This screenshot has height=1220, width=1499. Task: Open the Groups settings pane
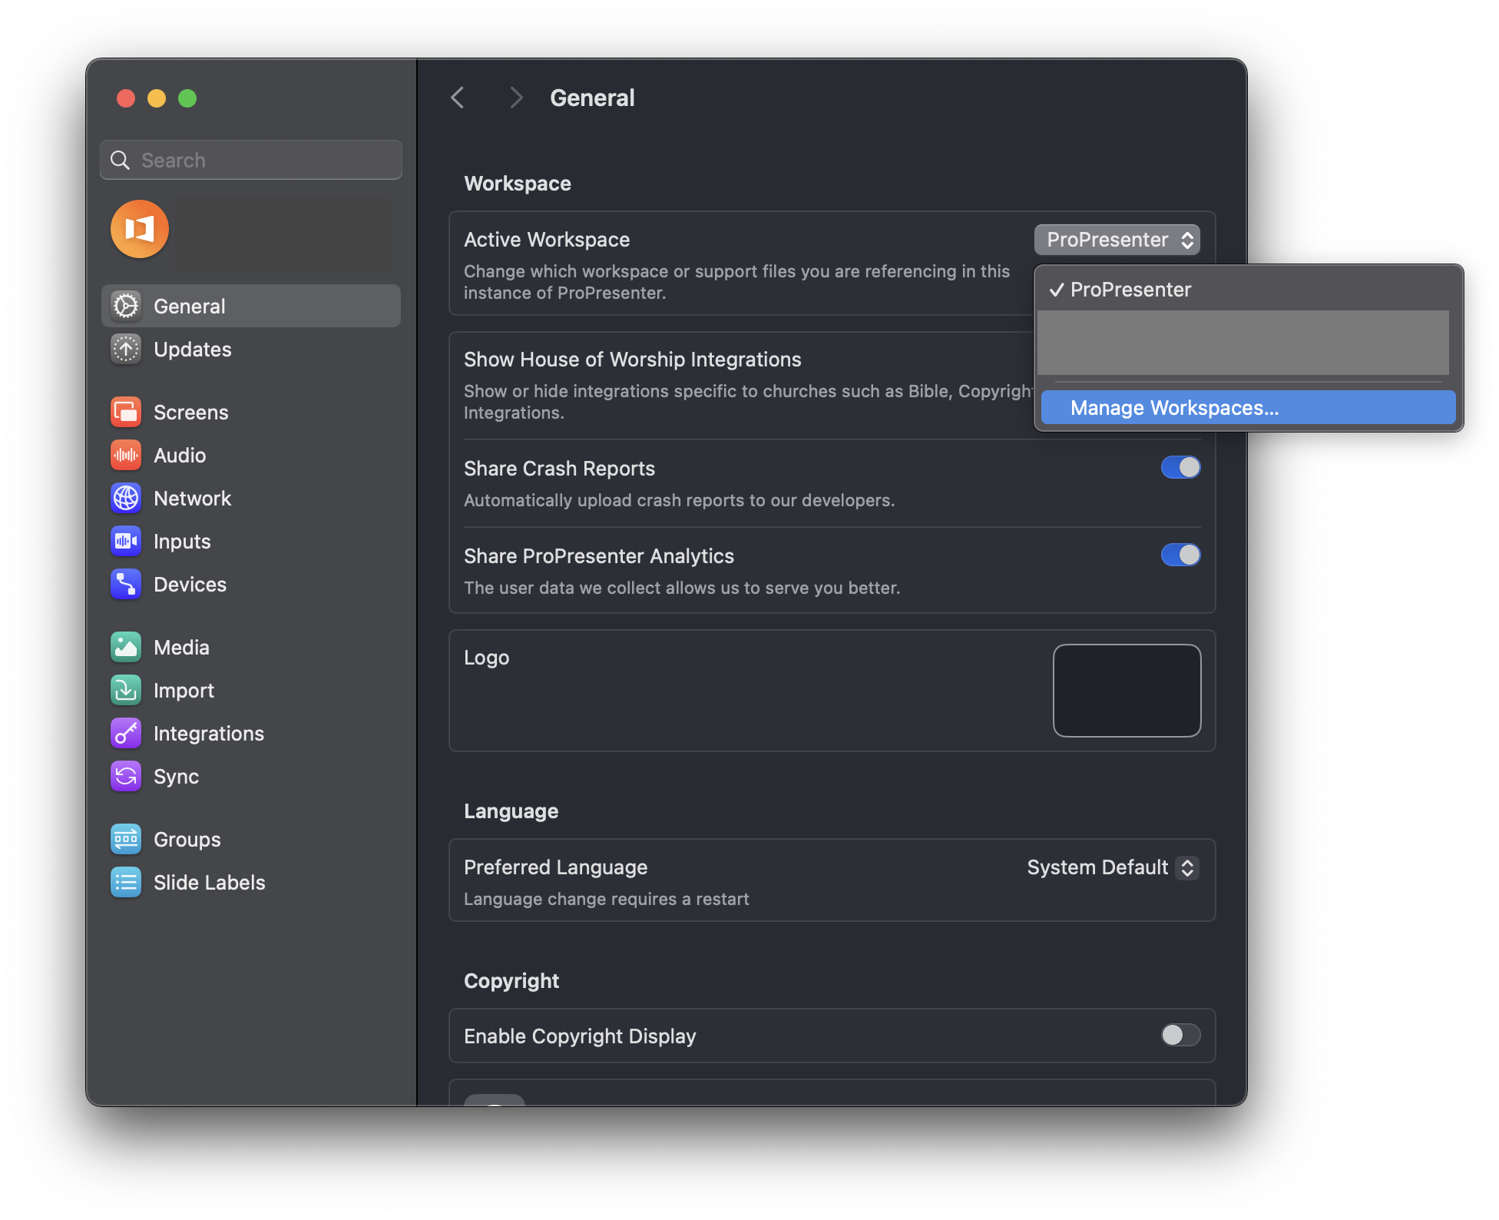click(x=187, y=840)
